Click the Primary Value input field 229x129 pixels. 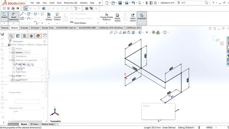pyautogui.click(x=27, y=102)
